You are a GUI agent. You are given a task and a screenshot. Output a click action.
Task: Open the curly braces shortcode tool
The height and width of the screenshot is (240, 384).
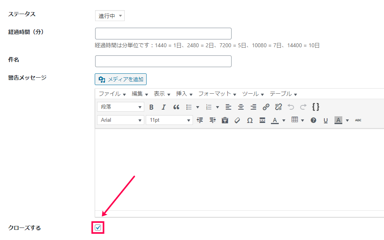316,107
